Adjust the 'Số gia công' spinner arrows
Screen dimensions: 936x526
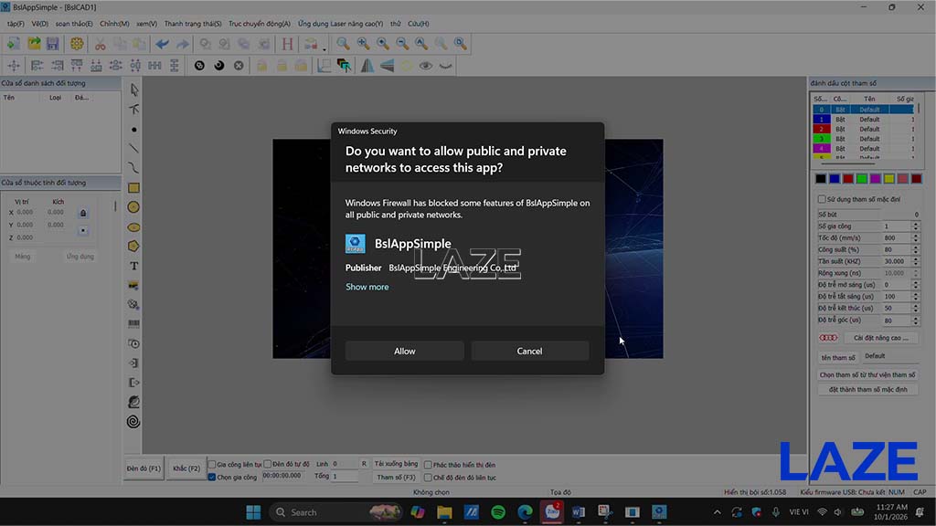point(916,226)
